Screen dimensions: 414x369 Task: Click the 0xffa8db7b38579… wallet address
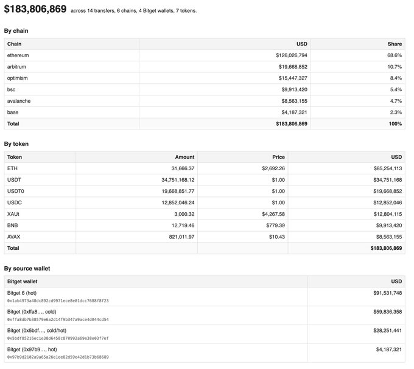point(58,319)
